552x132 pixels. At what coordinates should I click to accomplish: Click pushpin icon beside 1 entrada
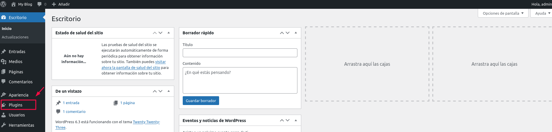[58, 103]
